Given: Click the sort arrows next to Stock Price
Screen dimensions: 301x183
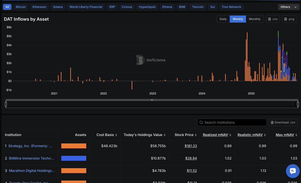Looking at the screenshot, I should click(x=195, y=135).
